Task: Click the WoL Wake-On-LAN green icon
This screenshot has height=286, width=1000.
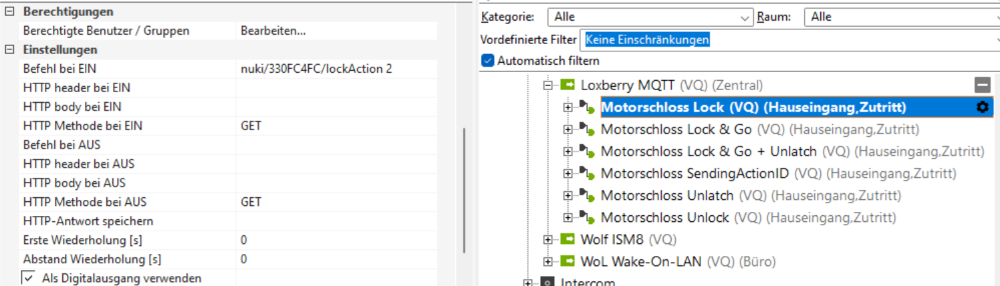Action: (568, 261)
